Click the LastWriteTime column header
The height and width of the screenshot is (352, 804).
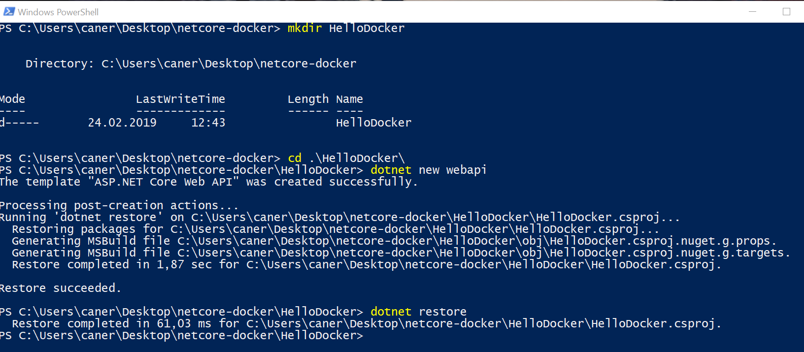pos(180,99)
